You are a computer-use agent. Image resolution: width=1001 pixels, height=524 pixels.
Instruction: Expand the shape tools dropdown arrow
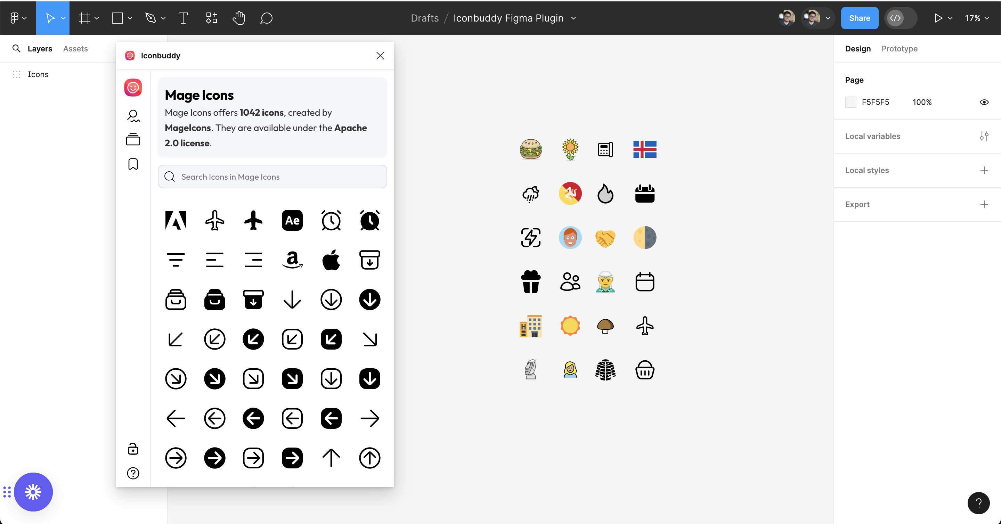[x=130, y=18]
